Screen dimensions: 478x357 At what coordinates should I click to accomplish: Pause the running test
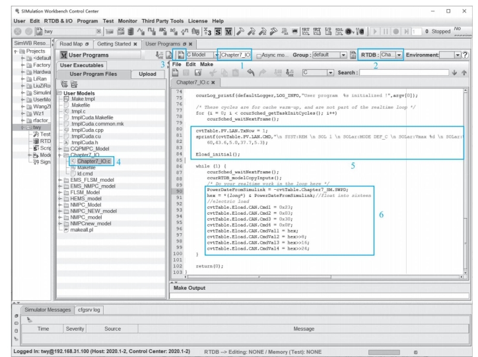(x=386, y=32)
